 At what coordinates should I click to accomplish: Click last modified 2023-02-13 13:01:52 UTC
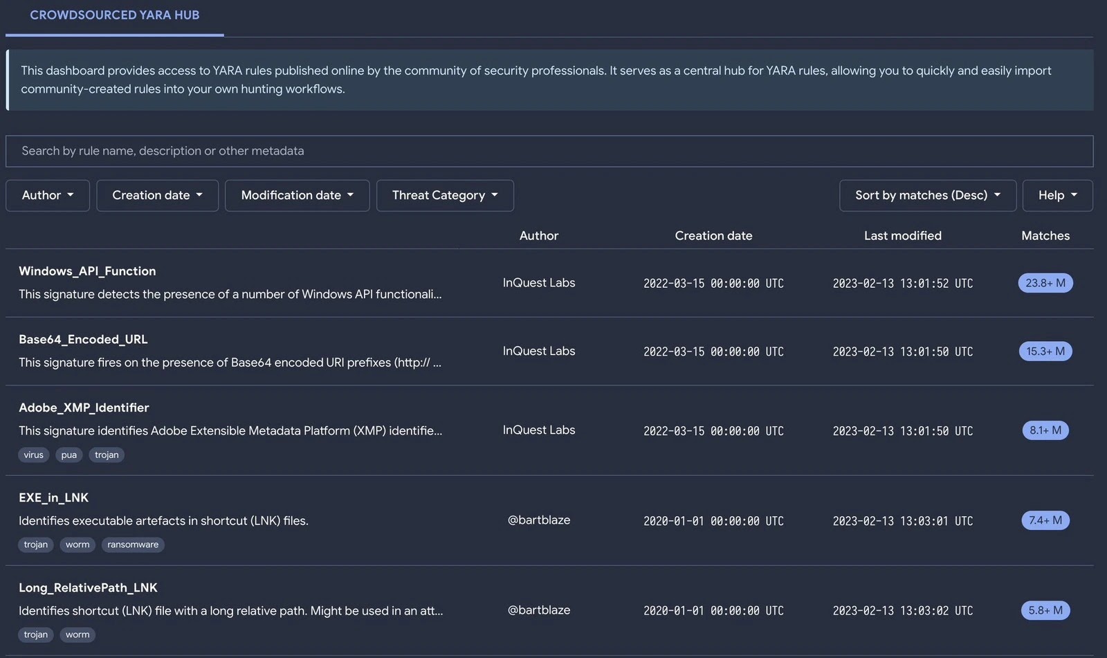click(903, 284)
